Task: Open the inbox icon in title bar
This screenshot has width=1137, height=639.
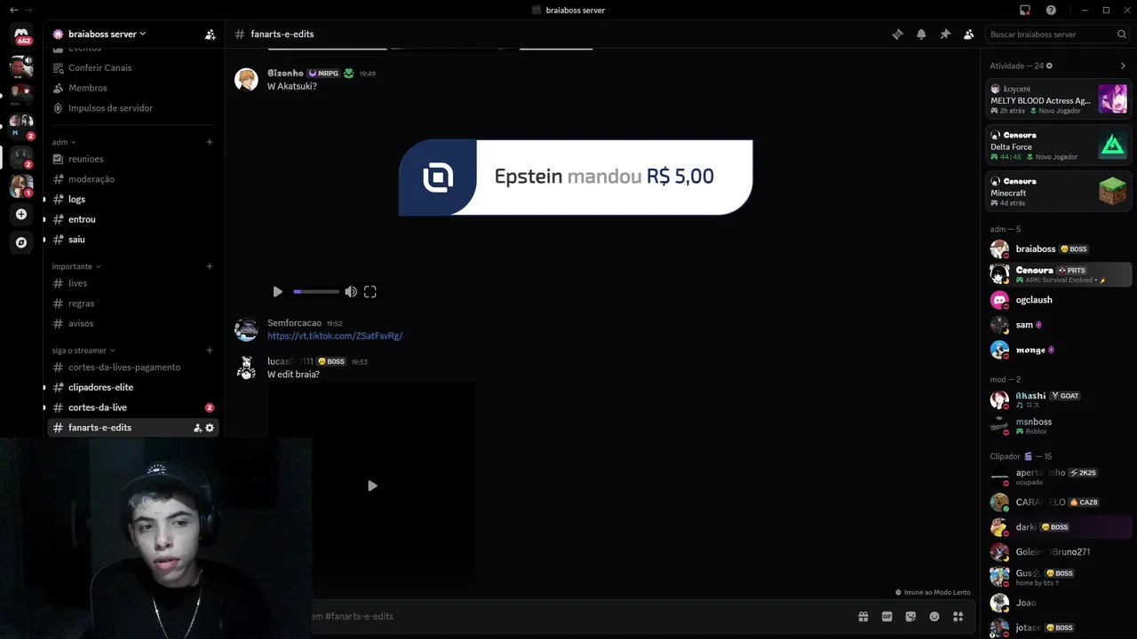Action: pyautogui.click(x=1025, y=10)
